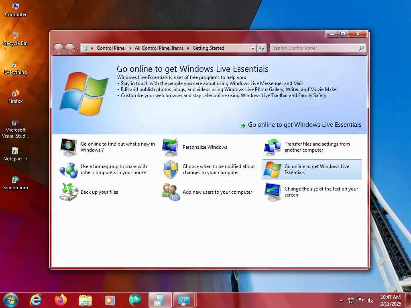Viewport: 411px width, 308px height.
Task: Open the Start menu orb
Action: pos(11,300)
